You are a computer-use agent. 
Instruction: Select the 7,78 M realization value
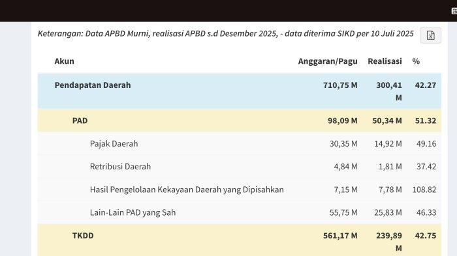390,190
